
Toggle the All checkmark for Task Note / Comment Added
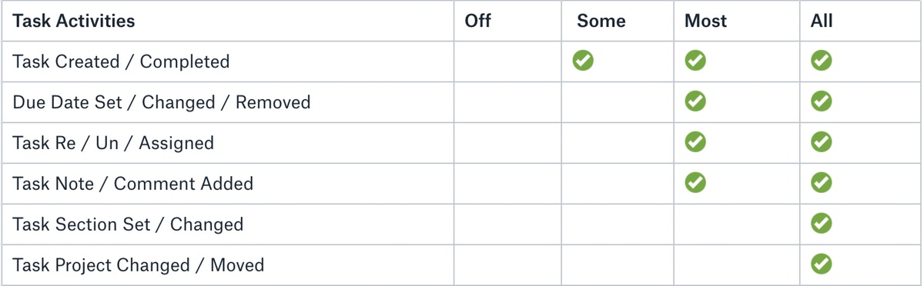[822, 182]
